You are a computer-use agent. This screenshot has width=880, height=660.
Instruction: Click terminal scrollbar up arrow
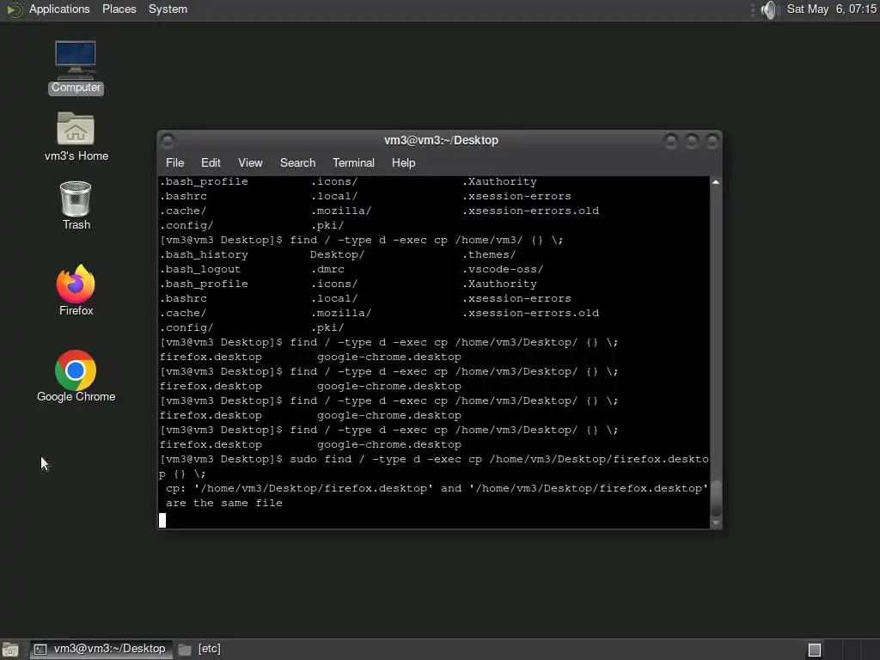coord(716,182)
